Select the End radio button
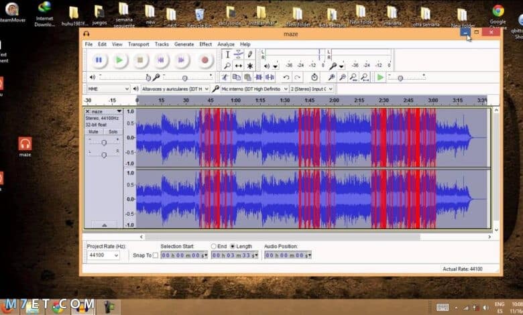523x315 pixels. (213, 247)
